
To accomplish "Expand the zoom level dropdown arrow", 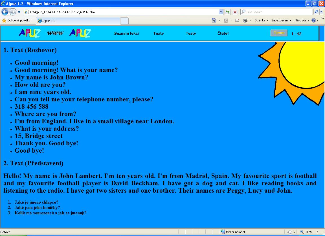I will (x=317, y=232).
